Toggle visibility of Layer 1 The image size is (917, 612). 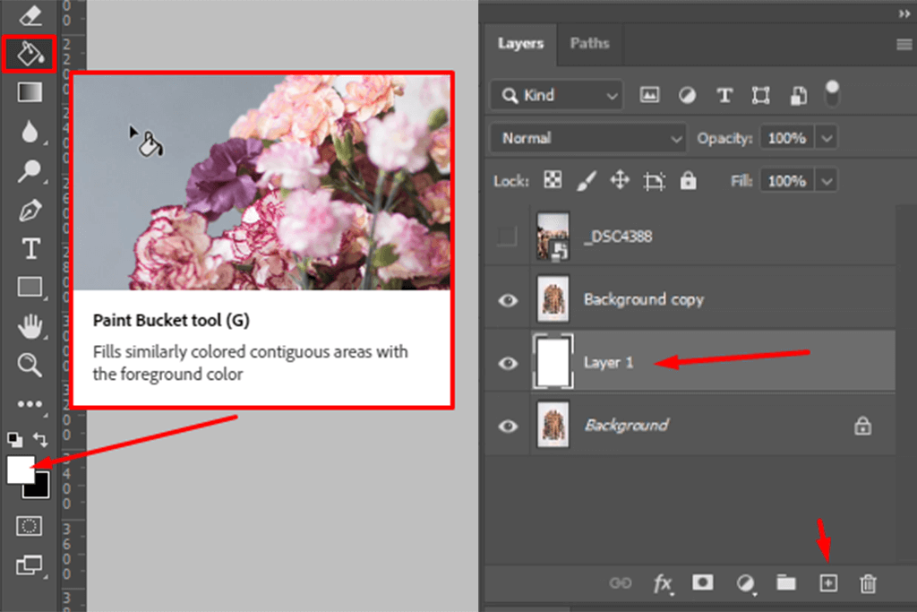point(508,363)
